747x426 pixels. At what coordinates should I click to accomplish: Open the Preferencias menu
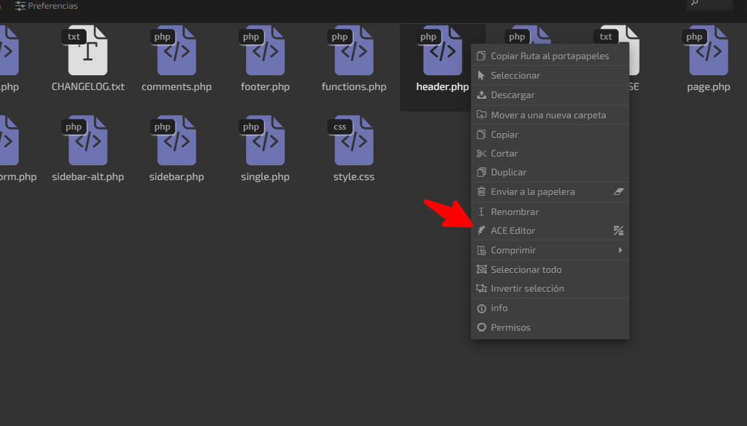coord(46,6)
